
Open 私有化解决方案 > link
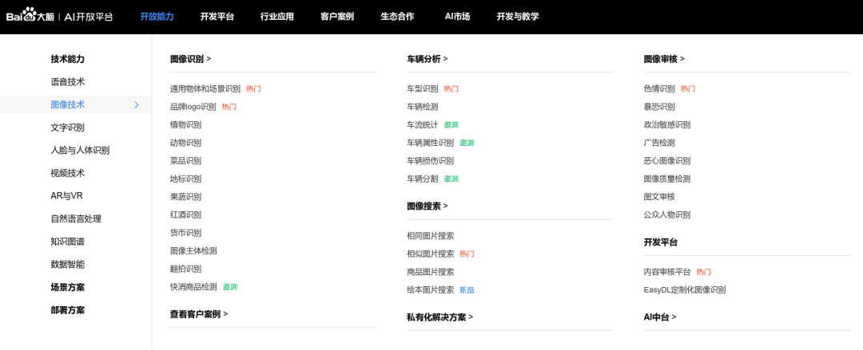pyautogui.click(x=439, y=317)
